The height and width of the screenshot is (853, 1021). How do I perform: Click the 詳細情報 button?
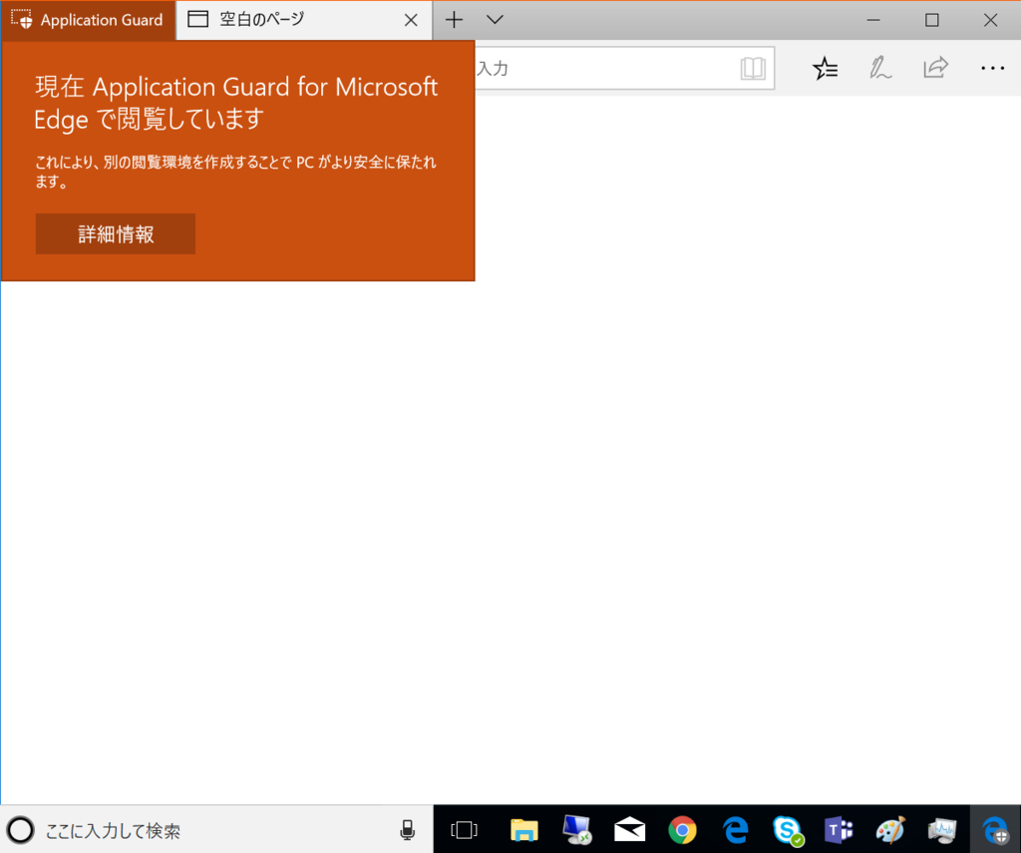[115, 233]
